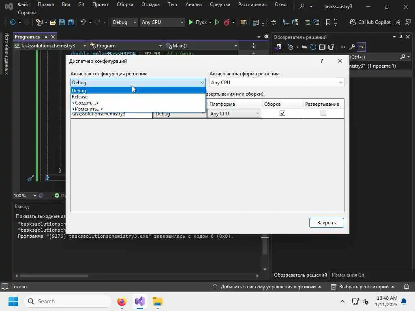Screen dimensions: 415x311
Task: Open Properties wrench icon in Solution Explorer
Action: (x=352, y=47)
